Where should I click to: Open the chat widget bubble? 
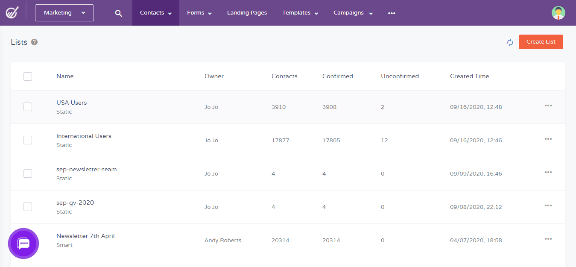(x=23, y=244)
